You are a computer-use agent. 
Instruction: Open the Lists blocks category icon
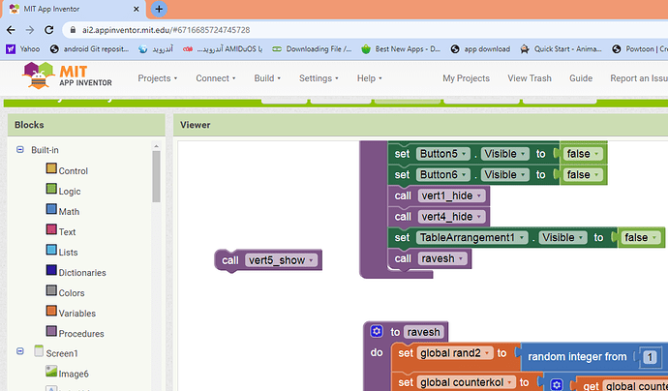pyautogui.click(x=51, y=252)
